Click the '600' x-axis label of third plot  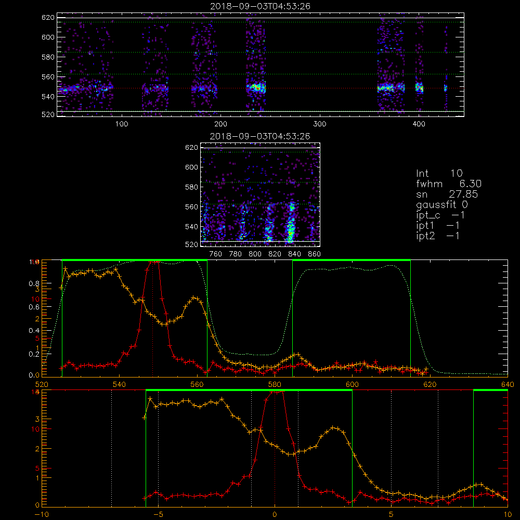pos(352,385)
